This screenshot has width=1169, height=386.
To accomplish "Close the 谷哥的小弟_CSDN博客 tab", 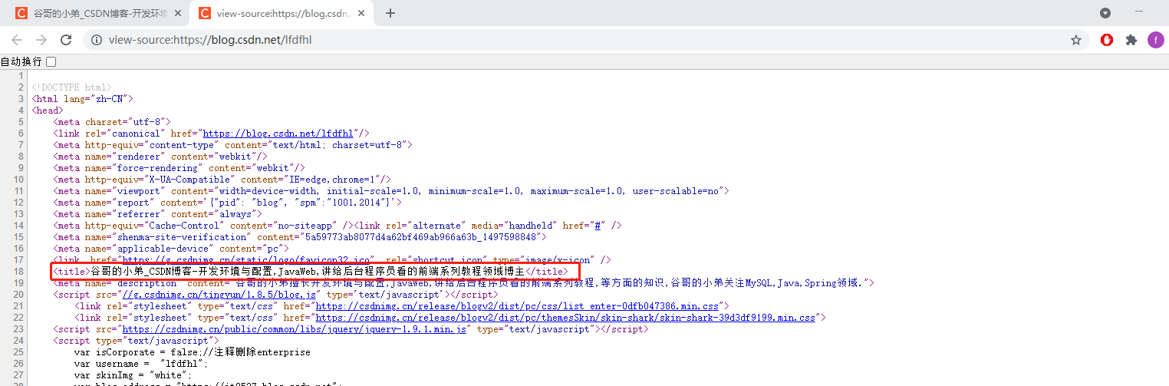I will click(x=178, y=13).
